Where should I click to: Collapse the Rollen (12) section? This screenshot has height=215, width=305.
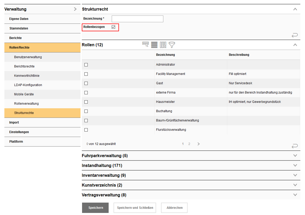(x=295, y=45)
